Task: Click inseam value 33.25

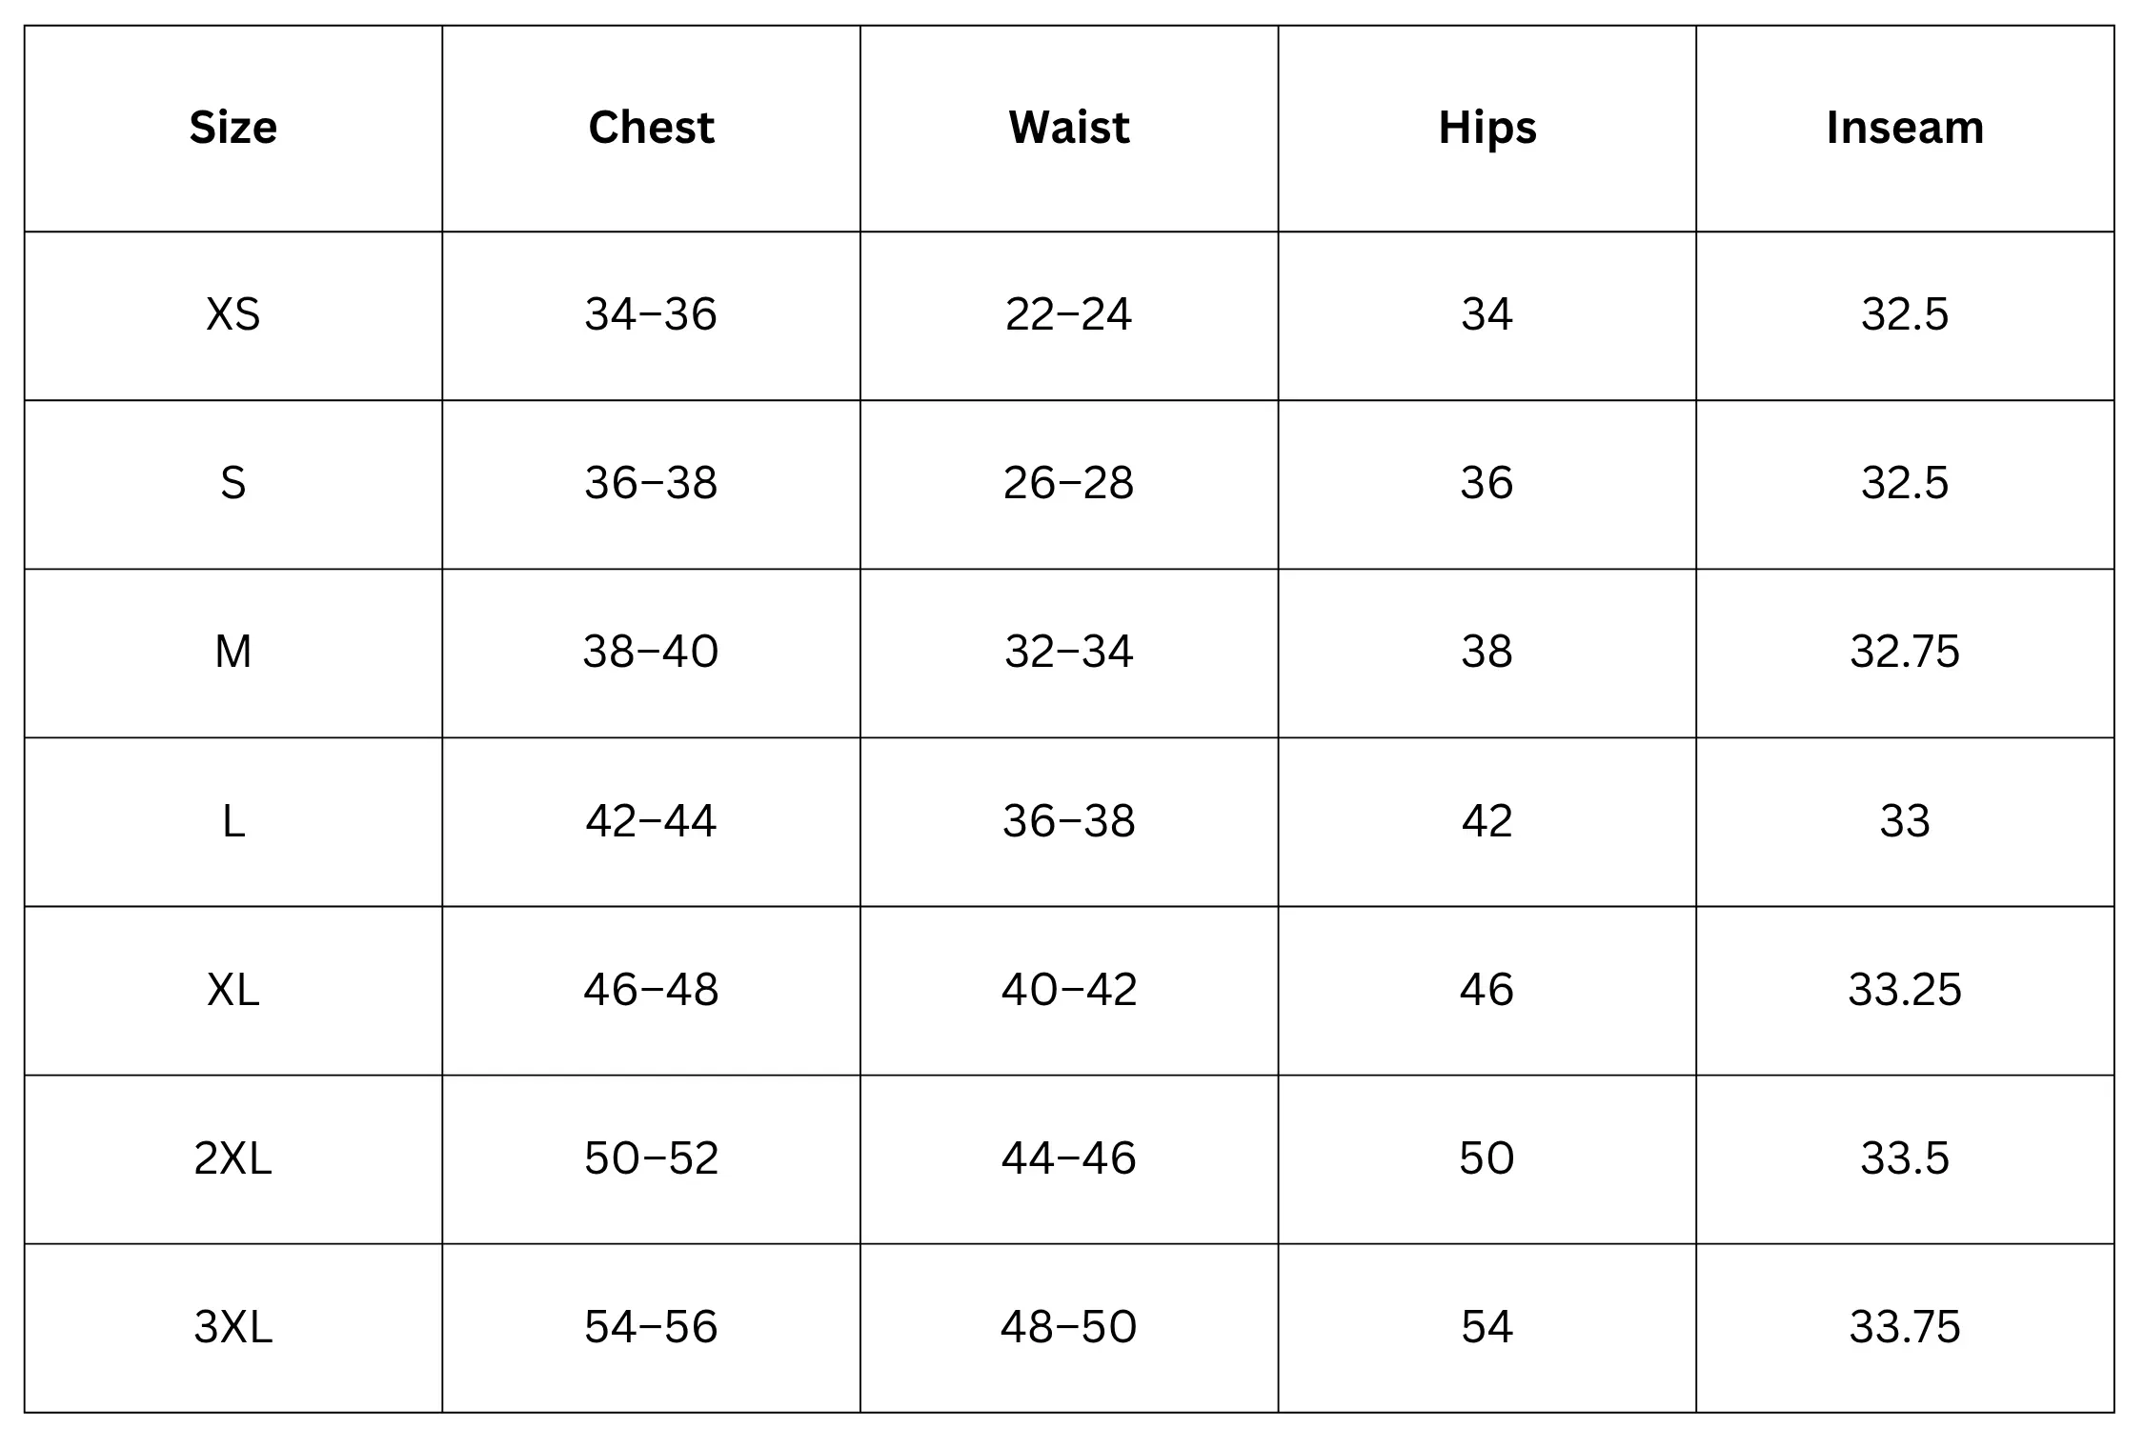Action: click(x=1905, y=990)
